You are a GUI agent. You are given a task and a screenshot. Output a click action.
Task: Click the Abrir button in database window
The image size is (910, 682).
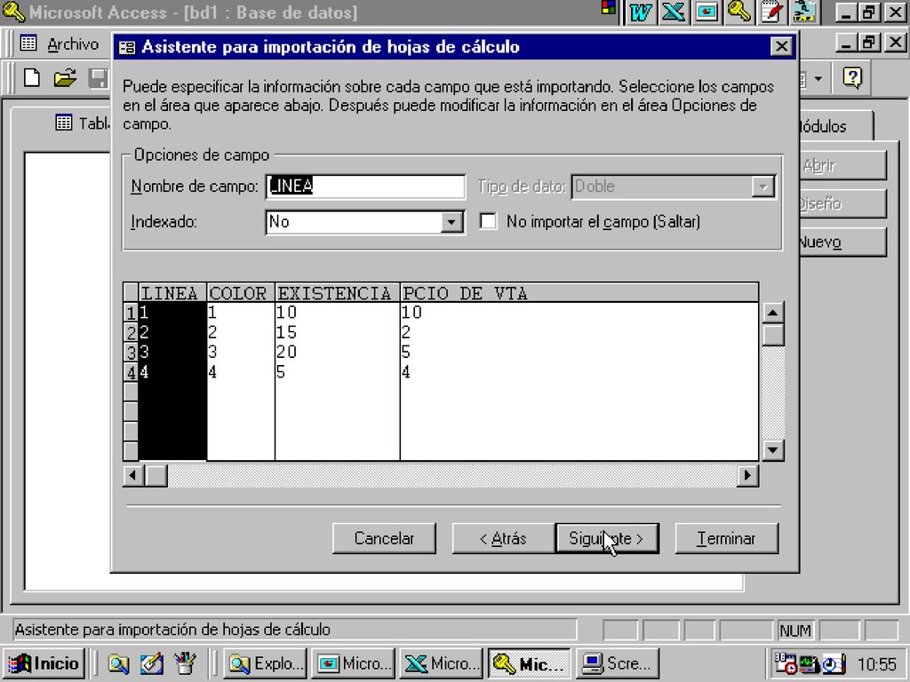point(842,166)
